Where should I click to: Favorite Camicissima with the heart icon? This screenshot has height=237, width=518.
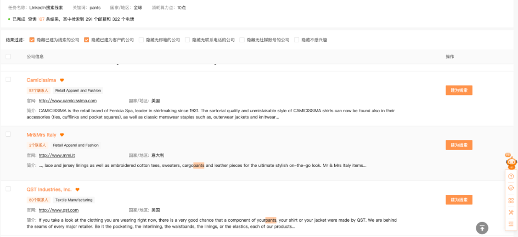click(x=62, y=80)
